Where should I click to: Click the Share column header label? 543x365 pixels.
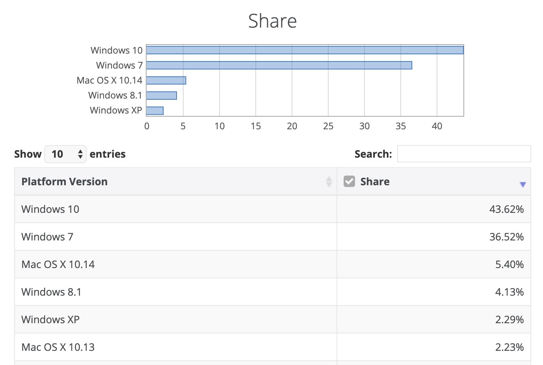375,182
